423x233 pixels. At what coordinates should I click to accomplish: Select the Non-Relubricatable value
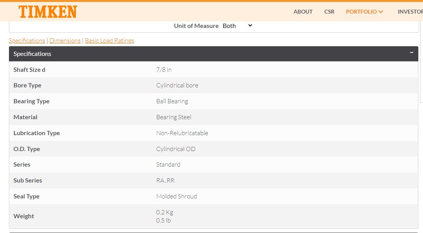[182, 133]
